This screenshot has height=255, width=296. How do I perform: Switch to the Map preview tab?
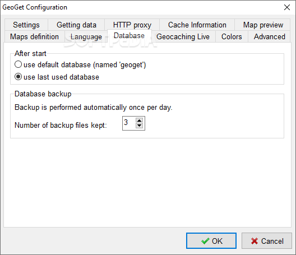[263, 25]
